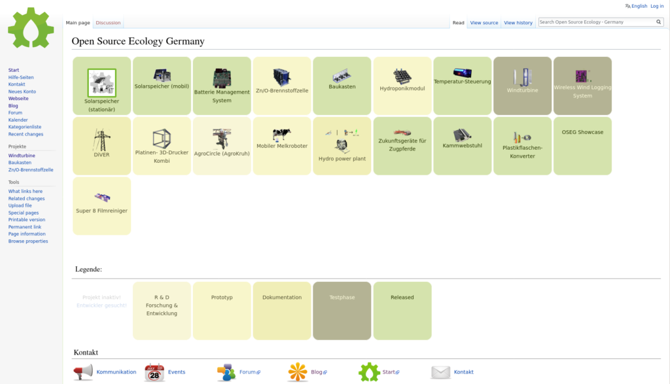Select the Windturbine project tile
Viewport: 670px width, 384px height.
pyautogui.click(x=522, y=85)
